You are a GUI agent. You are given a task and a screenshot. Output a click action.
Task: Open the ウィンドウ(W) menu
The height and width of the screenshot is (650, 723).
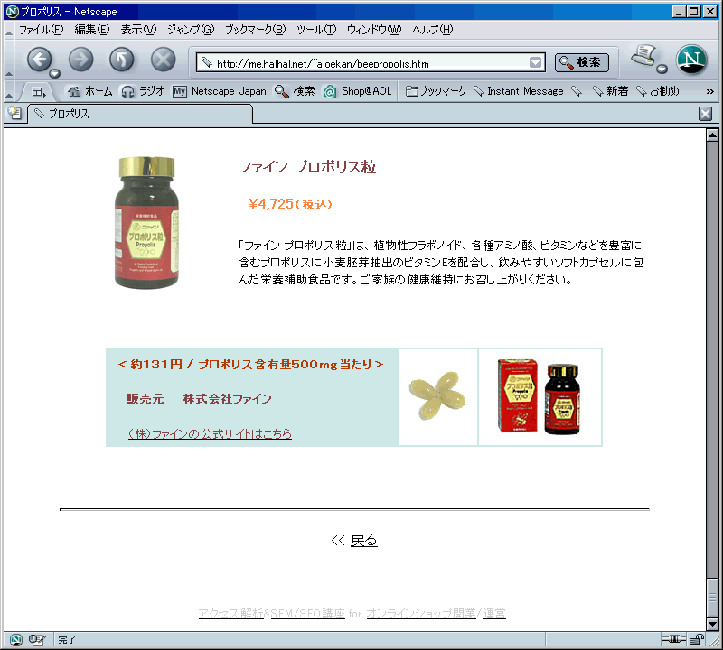374,30
